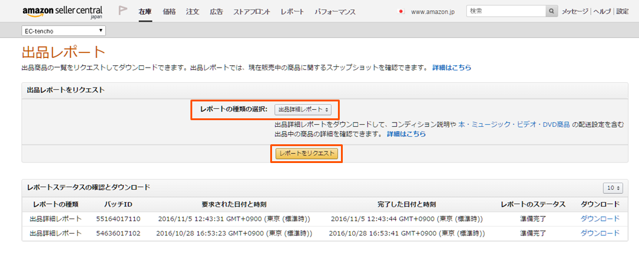Image resolution: width=639 pixels, height=259 pixels.
Task: Click 準備完了 status in the 54636017102 row
Action: pos(533,233)
